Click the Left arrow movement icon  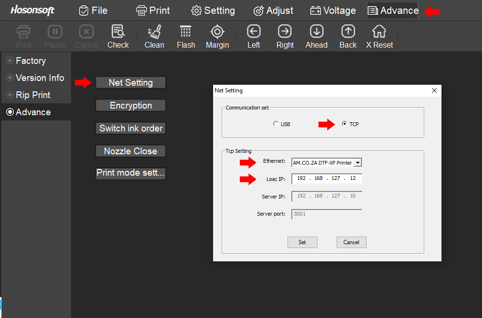pyautogui.click(x=253, y=36)
